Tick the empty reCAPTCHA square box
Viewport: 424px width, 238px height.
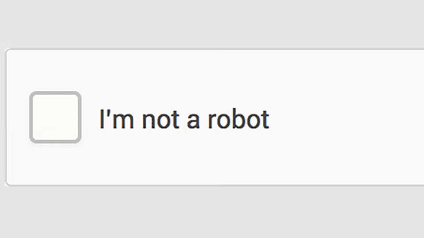56,117
